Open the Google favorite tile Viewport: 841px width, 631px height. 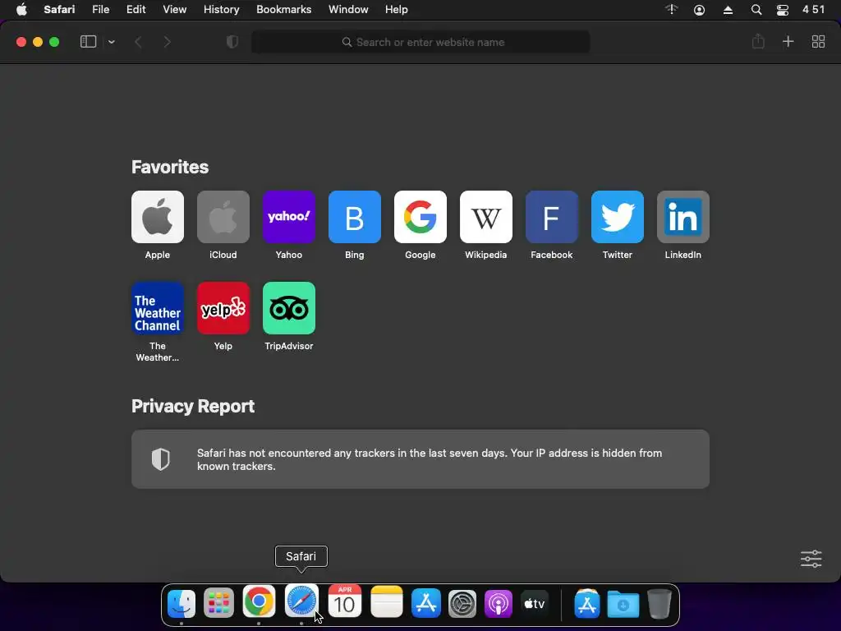[x=420, y=217]
